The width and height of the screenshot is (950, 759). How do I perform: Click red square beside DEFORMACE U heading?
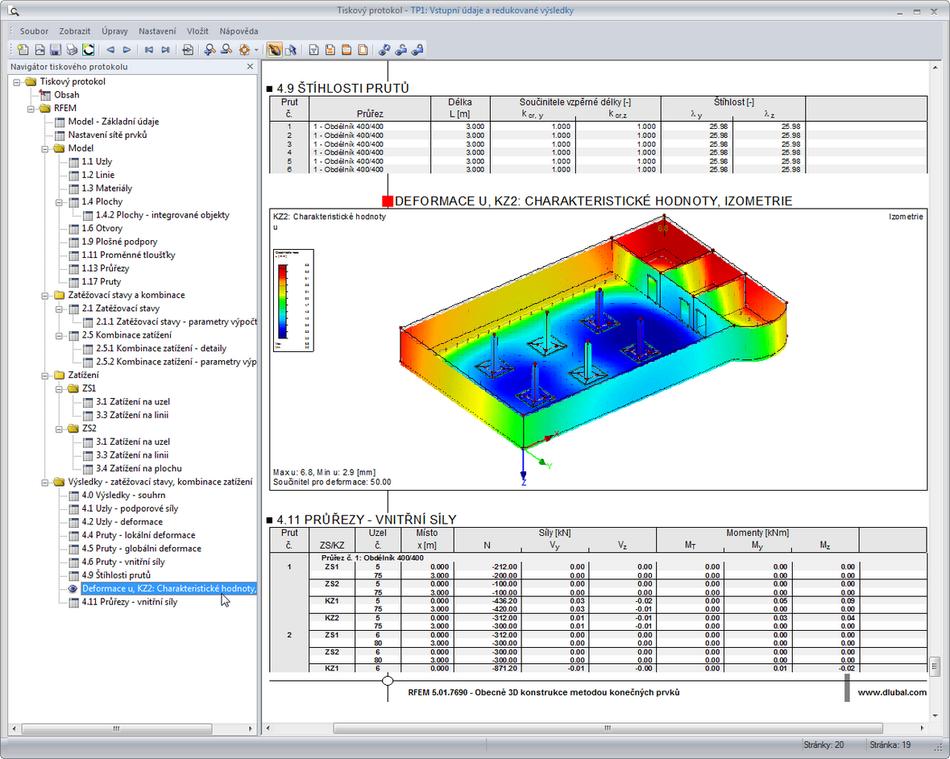[x=388, y=201]
